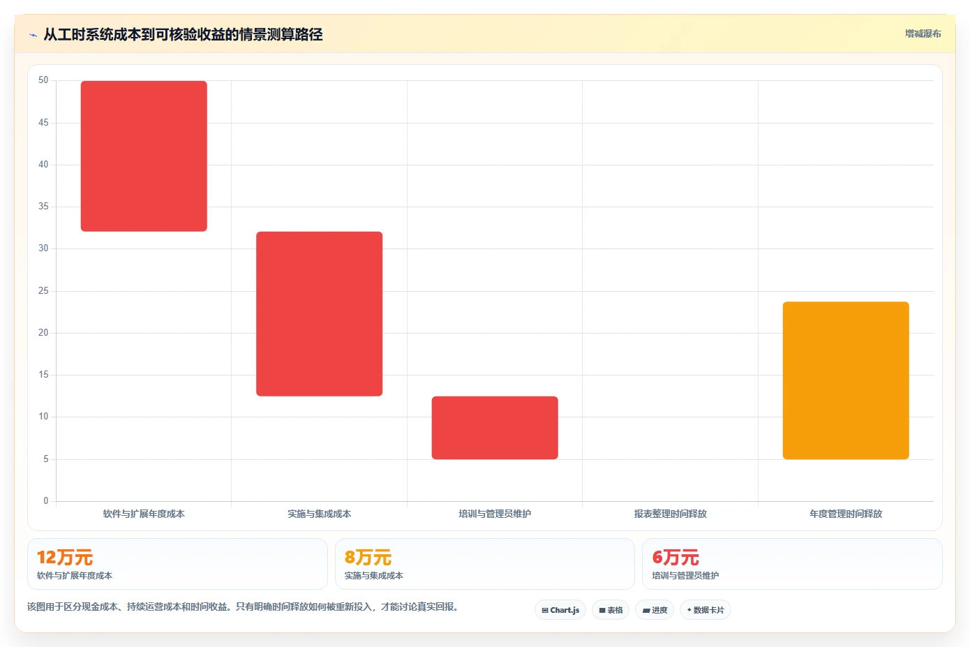Select the 表格 tag chip

(x=611, y=610)
